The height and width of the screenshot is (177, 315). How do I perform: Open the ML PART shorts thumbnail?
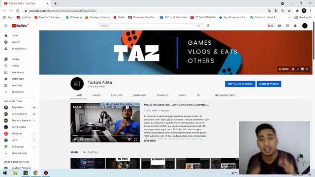tap(123, 163)
